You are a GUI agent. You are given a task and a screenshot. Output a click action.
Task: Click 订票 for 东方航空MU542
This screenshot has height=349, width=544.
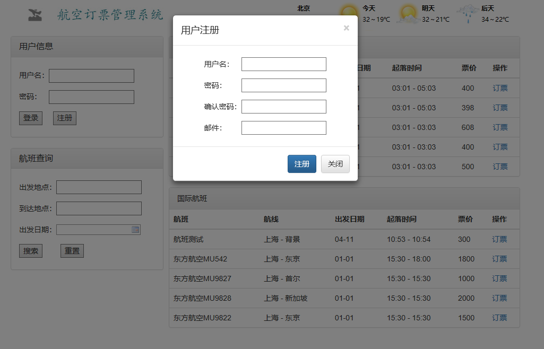click(x=499, y=259)
